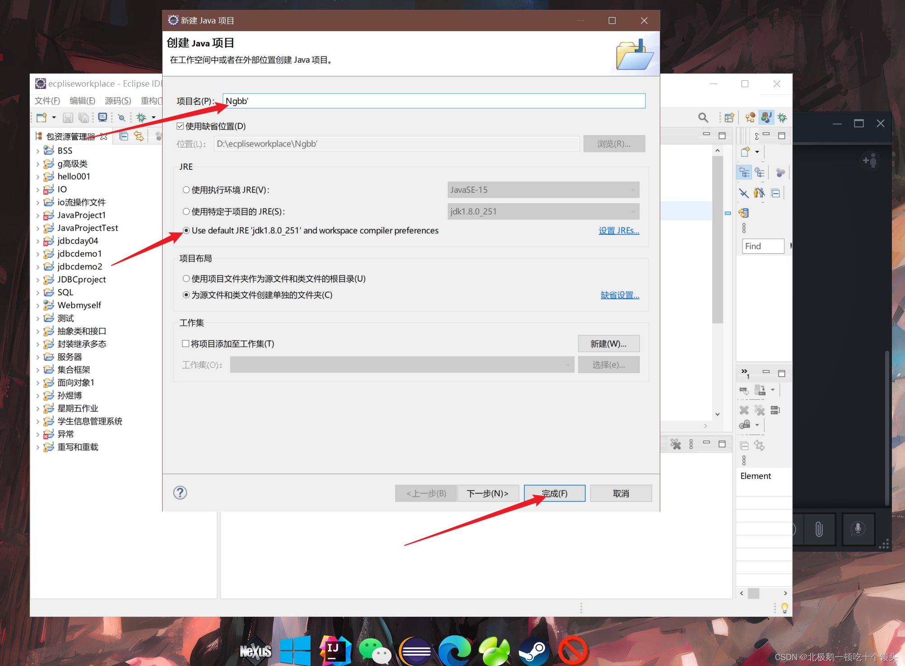This screenshot has height=666, width=905.
Task: Click the Collapse All icon in the package explorer
Action: 124,136
